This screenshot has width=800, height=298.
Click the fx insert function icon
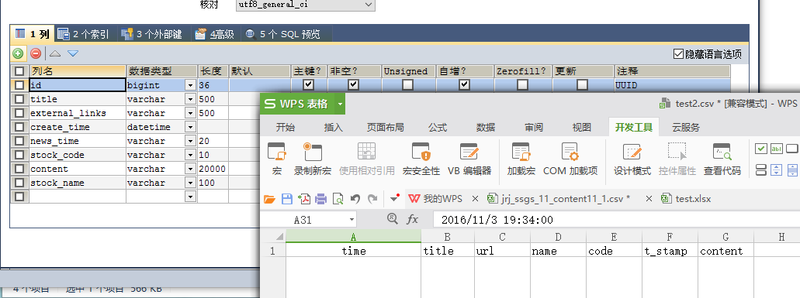coord(412,219)
